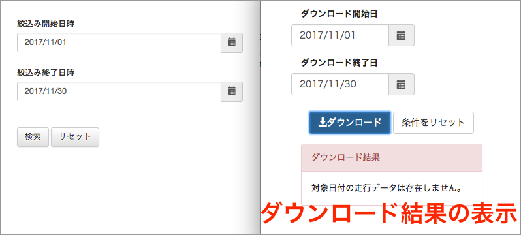Focus the ダウンロード開始日 date input
The width and height of the screenshot is (521, 235).
point(340,35)
